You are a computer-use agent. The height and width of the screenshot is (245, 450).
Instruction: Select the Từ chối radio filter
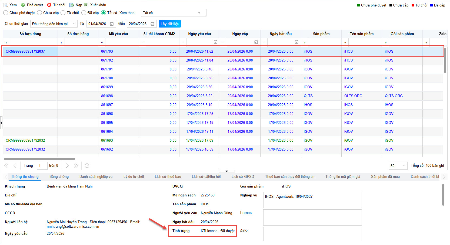click(63, 13)
